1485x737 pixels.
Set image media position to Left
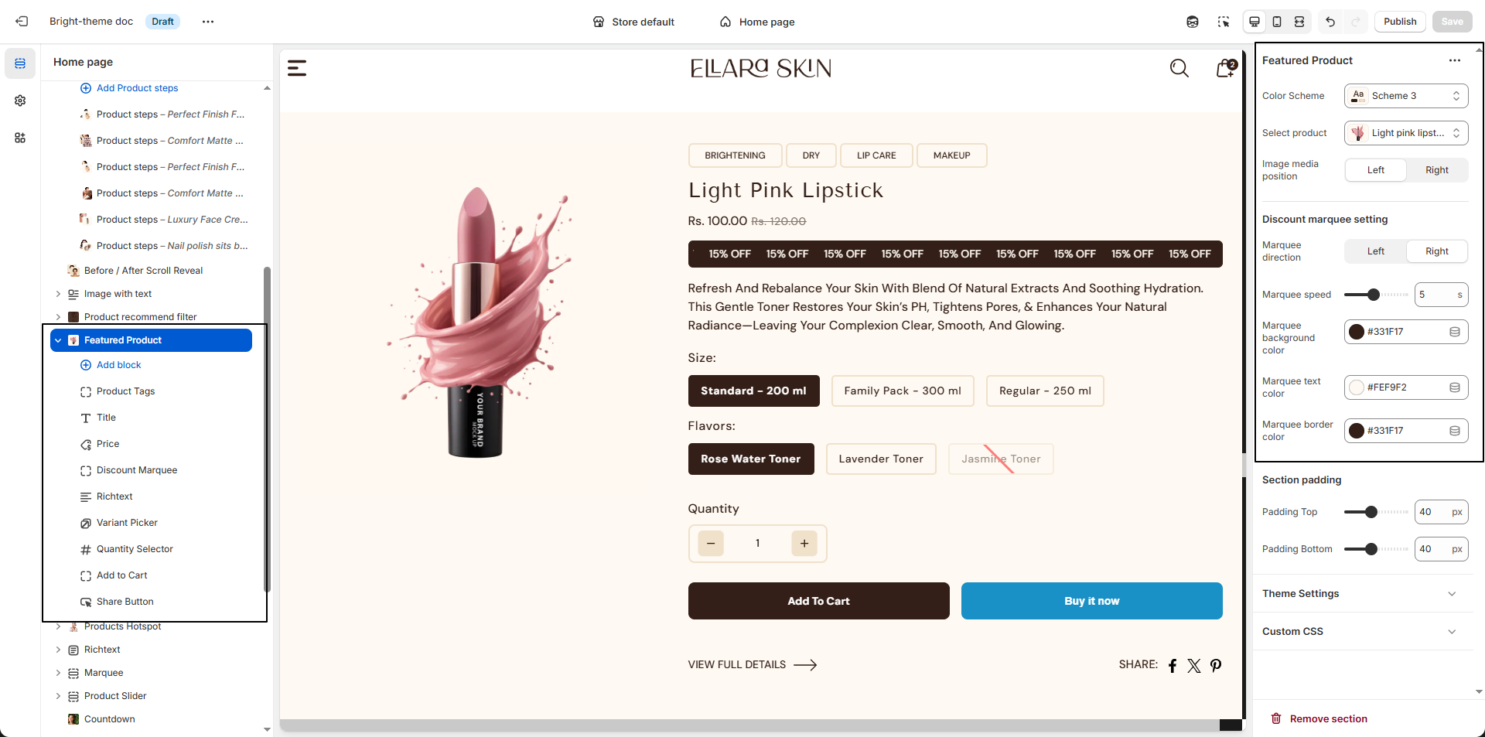[x=1376, y=170]
